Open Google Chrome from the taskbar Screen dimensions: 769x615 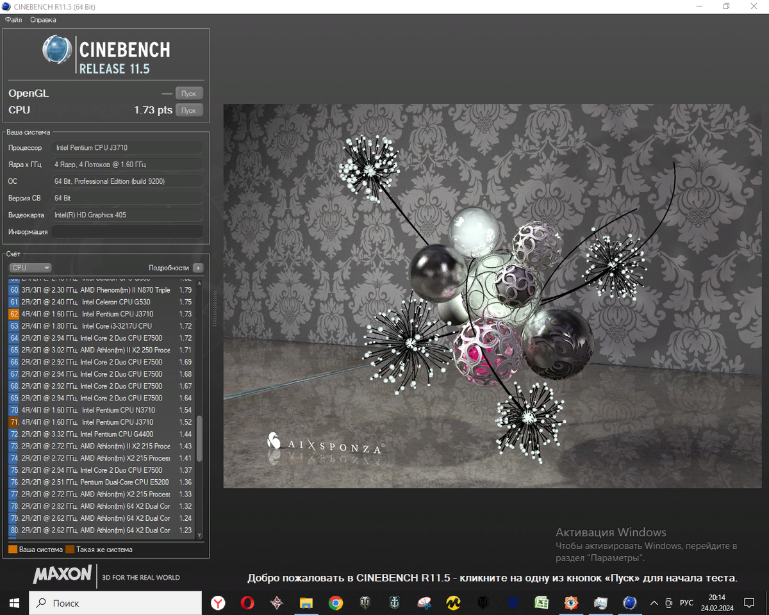tap(336, 603)
